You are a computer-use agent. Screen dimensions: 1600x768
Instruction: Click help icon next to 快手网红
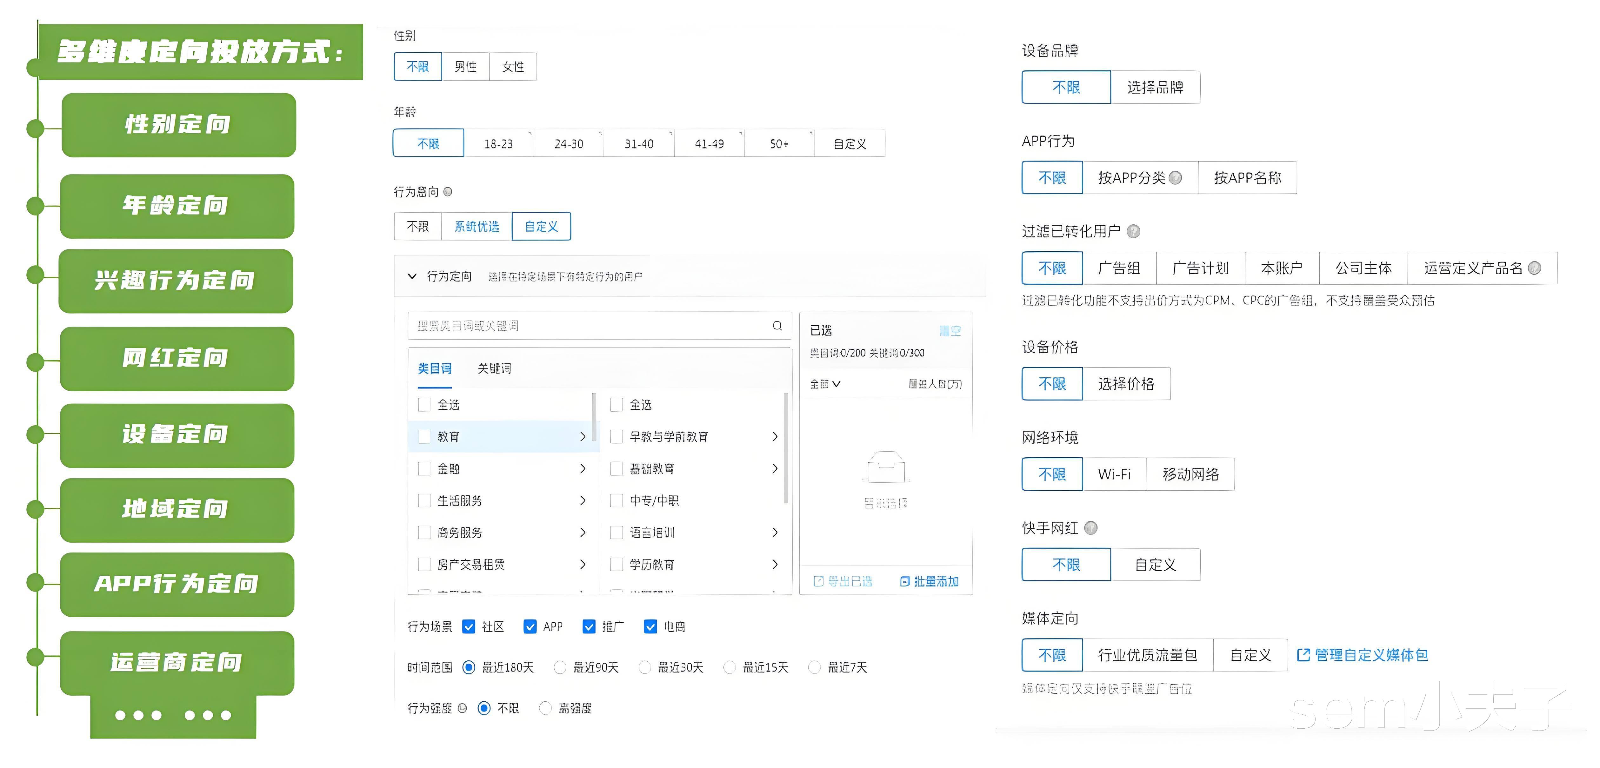[x=1091, y=528]
